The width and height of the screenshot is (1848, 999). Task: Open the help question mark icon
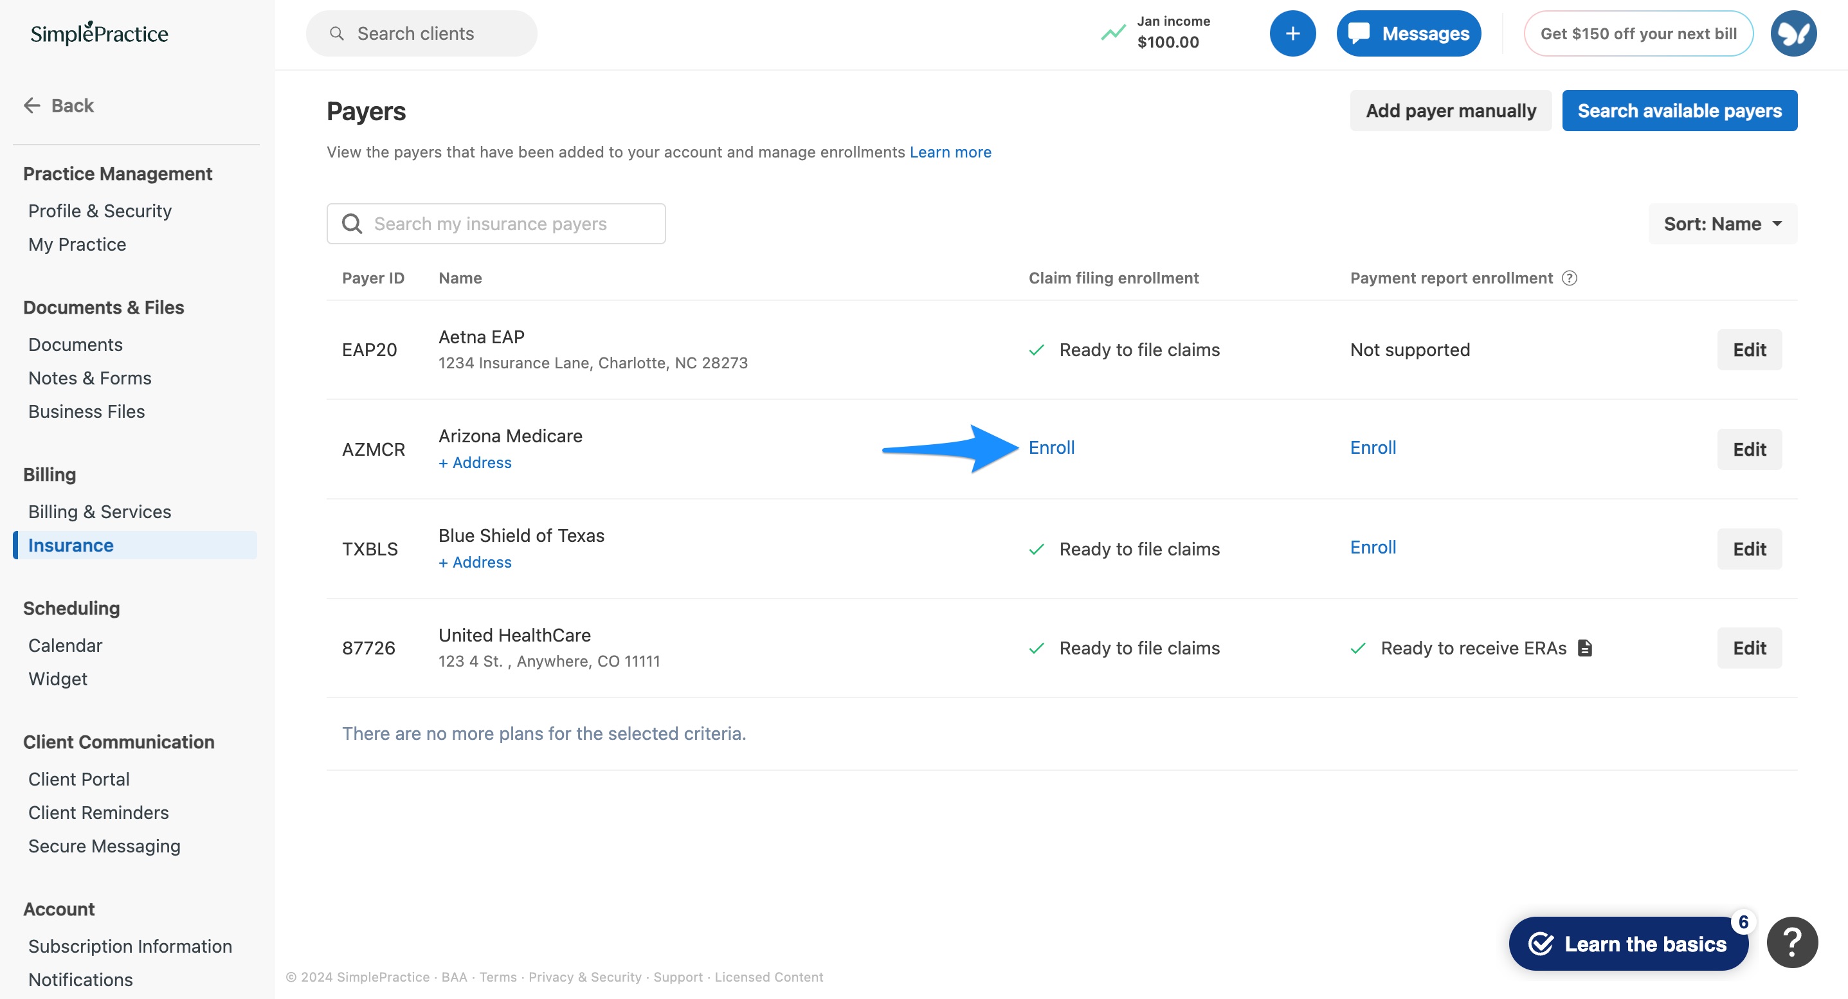pos(1793,942)
